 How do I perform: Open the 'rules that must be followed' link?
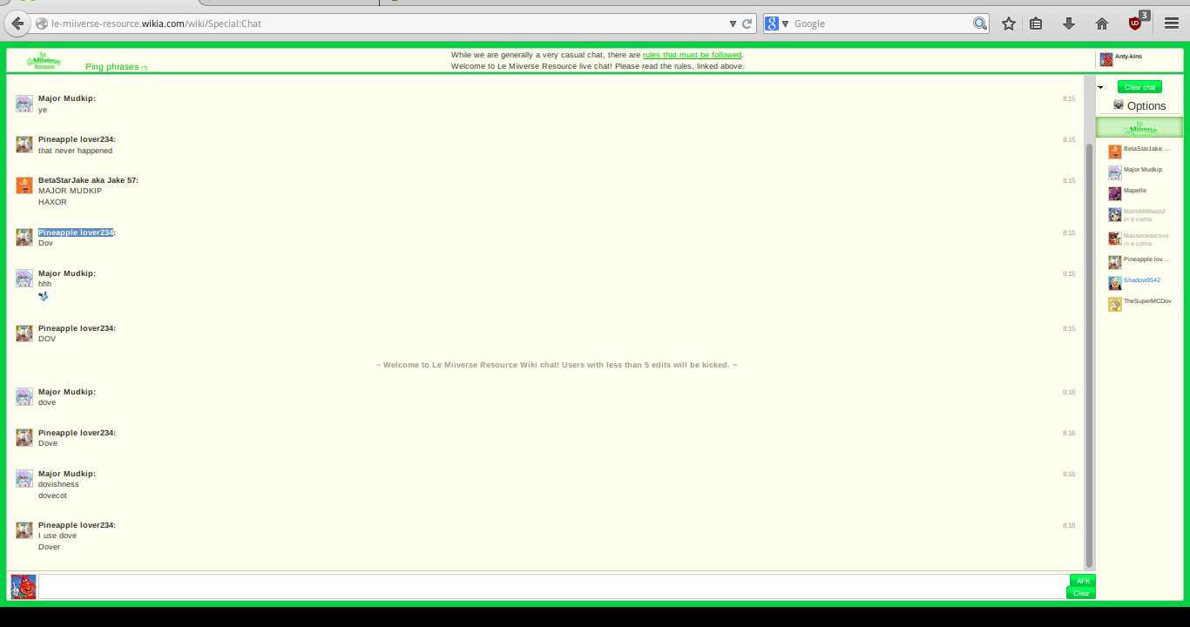pos(692,55)
